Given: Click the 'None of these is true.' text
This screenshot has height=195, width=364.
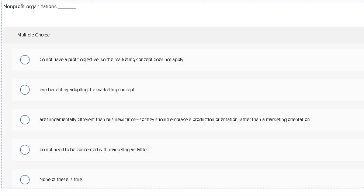Looking at the screenshot, I should [x=61, y=180].
